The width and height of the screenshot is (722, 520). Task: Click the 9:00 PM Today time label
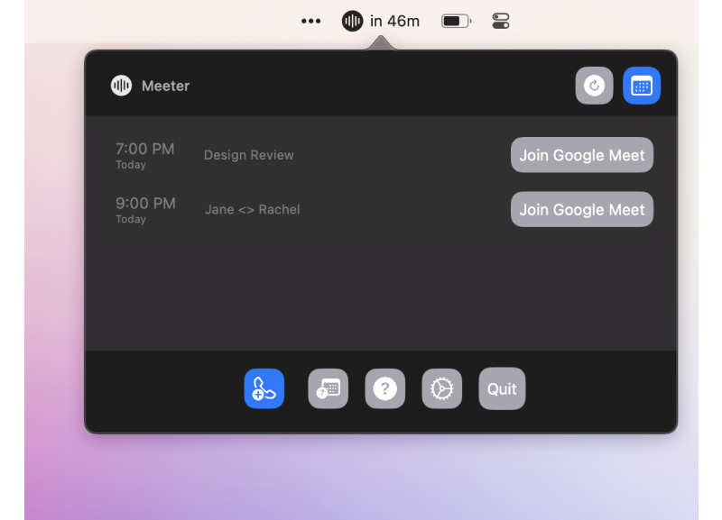point(144,208)
